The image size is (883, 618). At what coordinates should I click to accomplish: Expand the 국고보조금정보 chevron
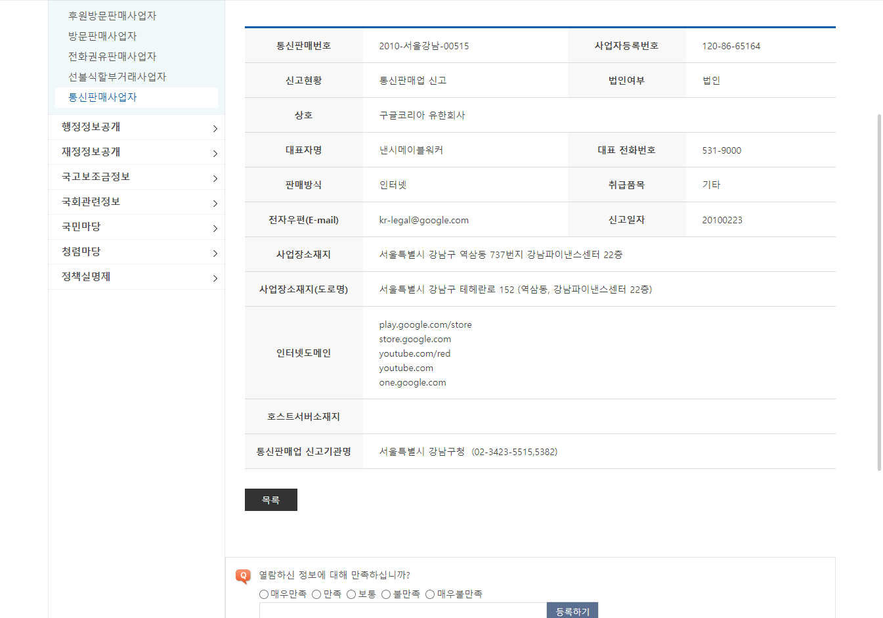pyautogui.click(x=215, y=179)
